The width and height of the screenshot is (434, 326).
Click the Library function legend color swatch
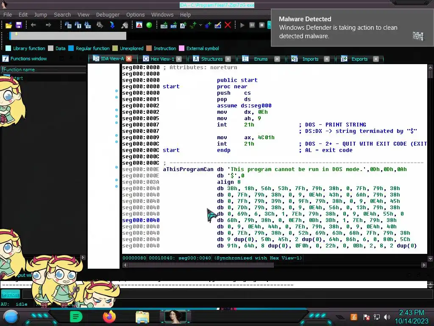coord(8,48)
